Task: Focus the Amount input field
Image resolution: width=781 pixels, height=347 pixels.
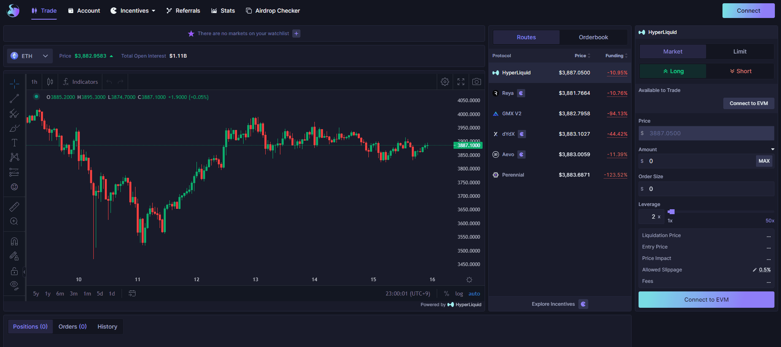Action: tap(697, 161)
